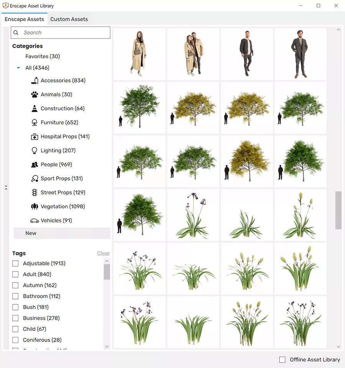
Task: Click the Construction hard hat icon
Action: point(34,108)
